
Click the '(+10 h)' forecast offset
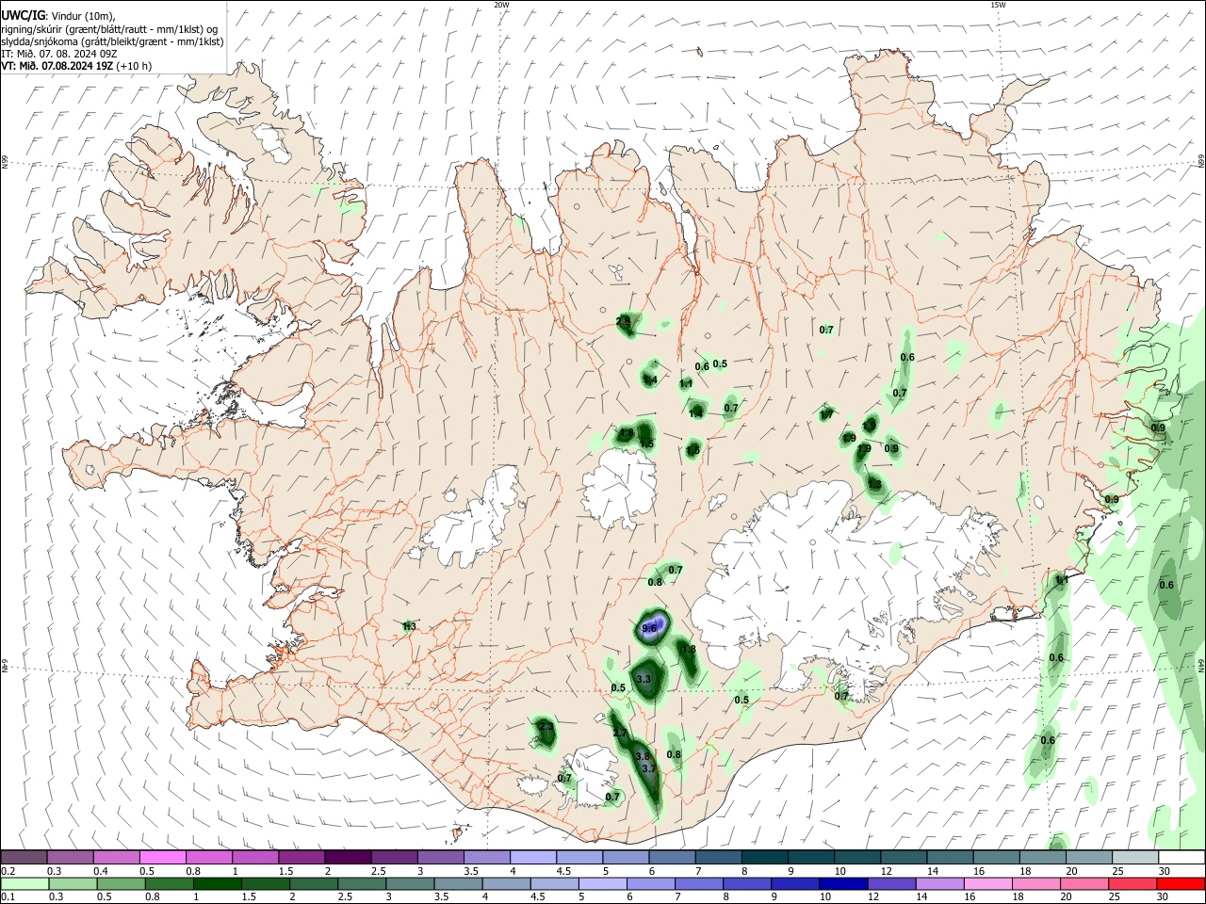[x=134, y=66]
